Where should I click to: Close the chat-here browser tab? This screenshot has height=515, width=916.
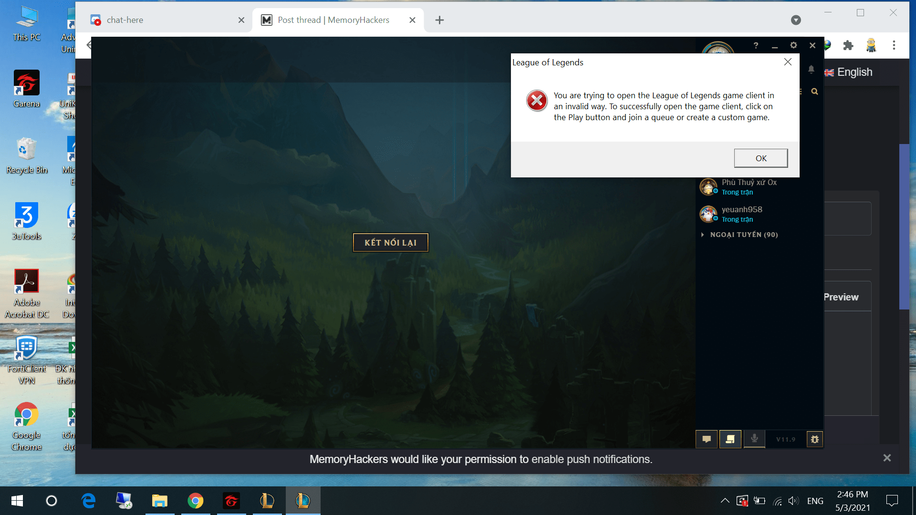point(241,20)
